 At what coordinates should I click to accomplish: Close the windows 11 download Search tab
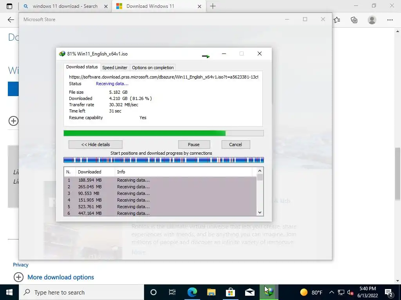click(106, 6)
